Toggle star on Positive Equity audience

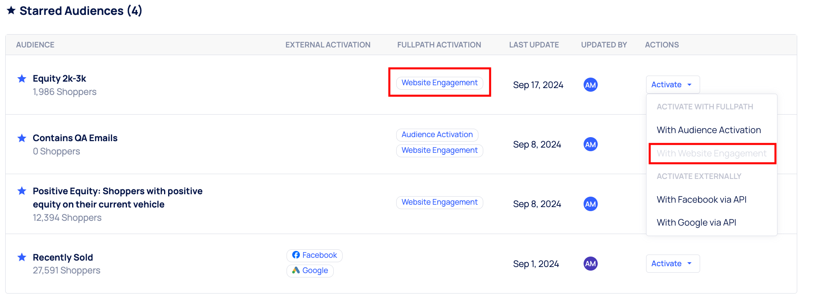[x=22, y=191]
